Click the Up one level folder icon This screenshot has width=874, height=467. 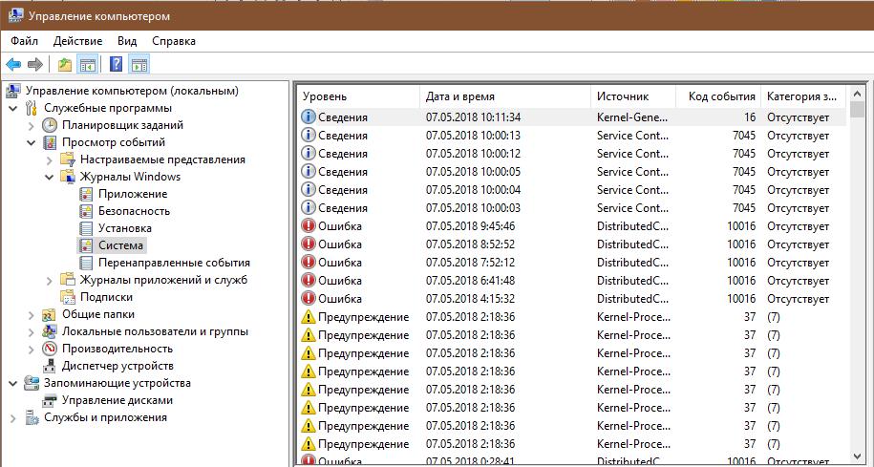pos(64,65)
